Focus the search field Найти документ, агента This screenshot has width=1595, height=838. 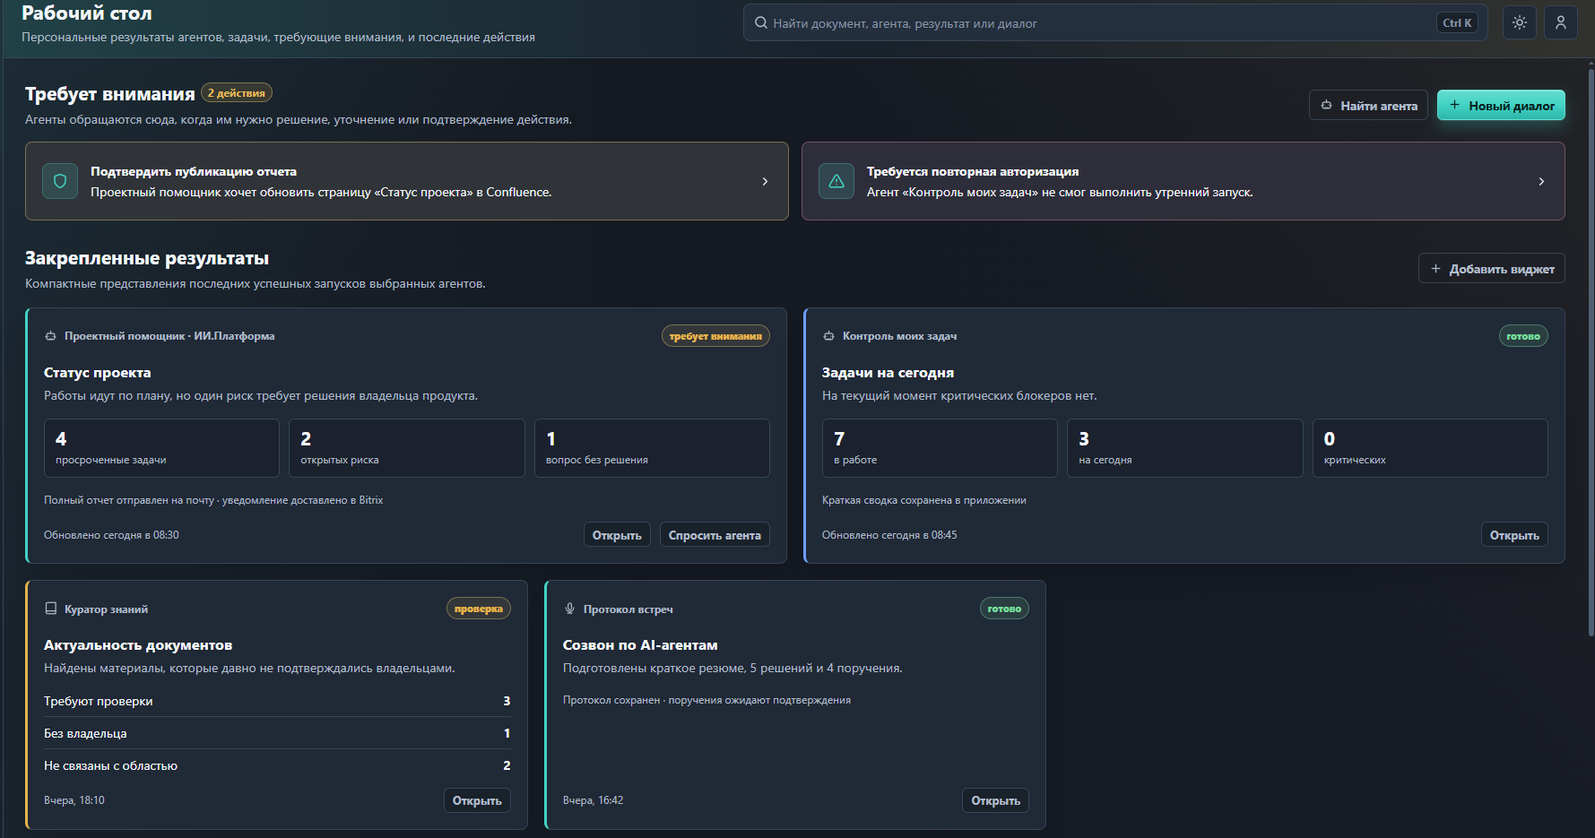click(x=1115, y=23)
